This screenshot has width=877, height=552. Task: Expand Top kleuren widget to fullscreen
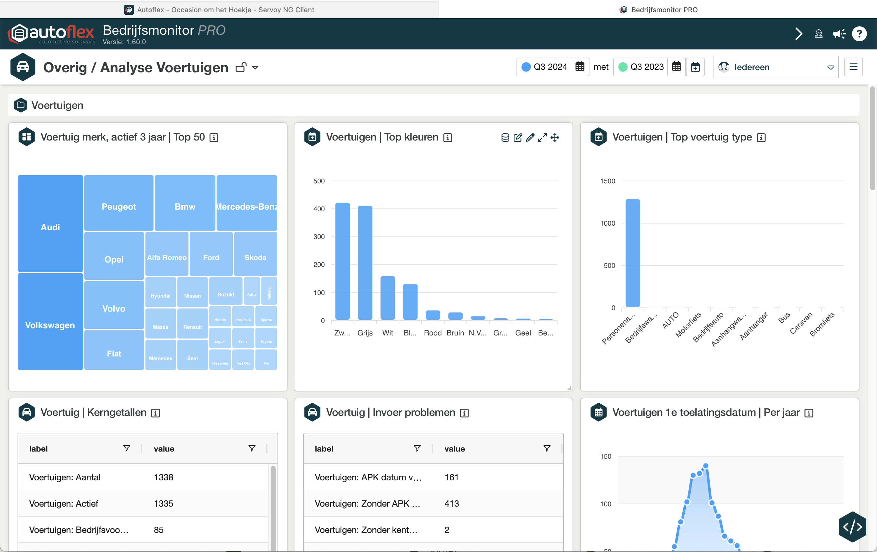[542, 138]
